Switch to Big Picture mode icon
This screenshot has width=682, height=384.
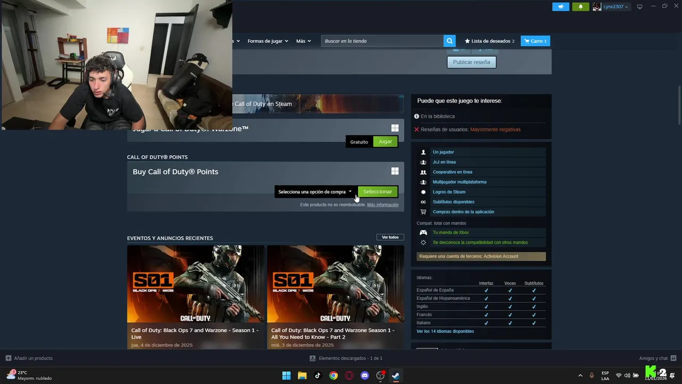639,6
